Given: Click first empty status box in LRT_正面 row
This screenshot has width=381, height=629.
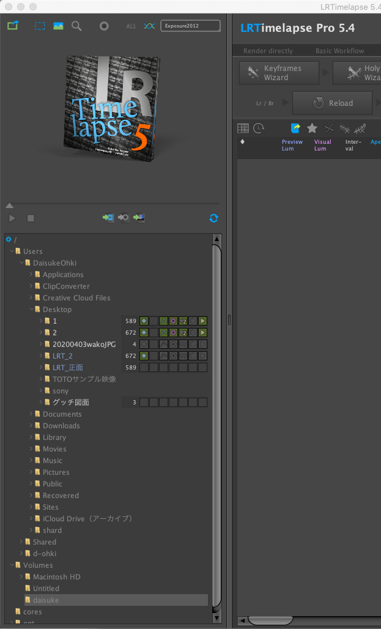Looking at the screenshot, I should click(x=144, y=368).
